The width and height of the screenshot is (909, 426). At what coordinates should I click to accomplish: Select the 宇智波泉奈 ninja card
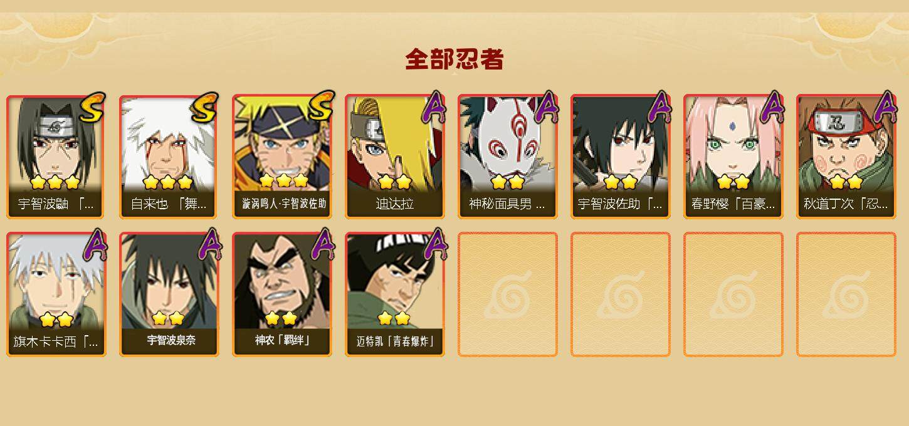tap(169, 294)
